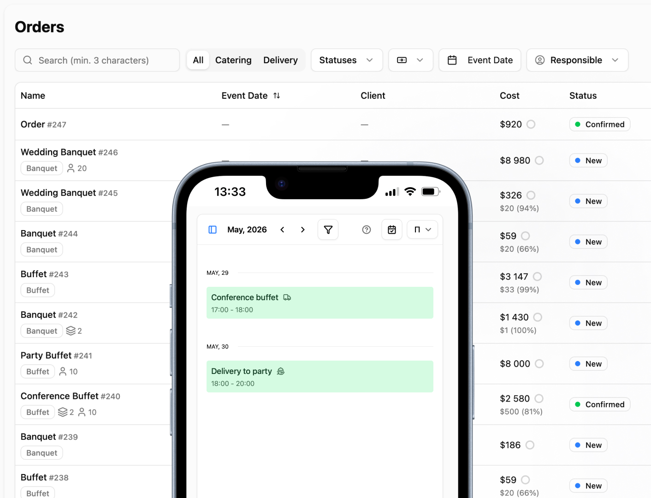The width and height of the screenshot is (651, 498).
Task: Click truck icon on Conference buffet event
Action: (287, 297)
